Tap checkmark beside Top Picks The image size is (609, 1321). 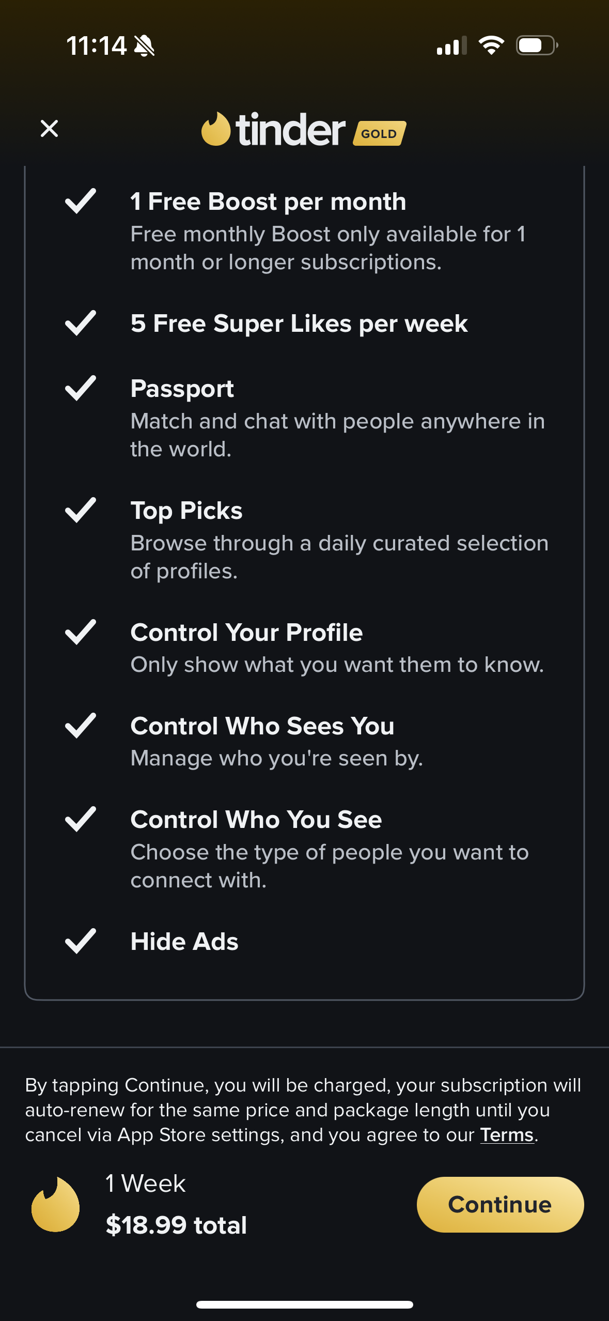pos(81,510)
